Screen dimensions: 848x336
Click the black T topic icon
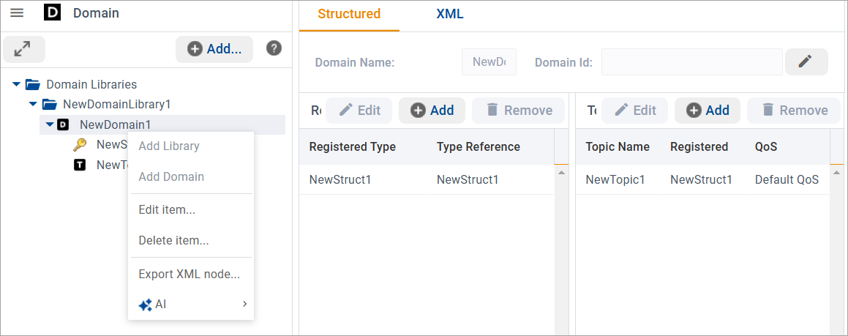tap(80, 165)
